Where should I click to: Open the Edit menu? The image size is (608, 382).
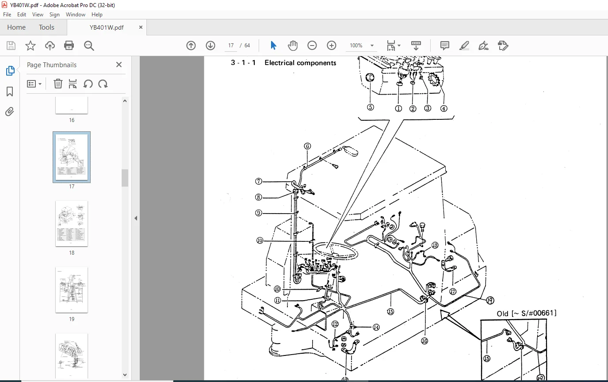coord(22,15)
